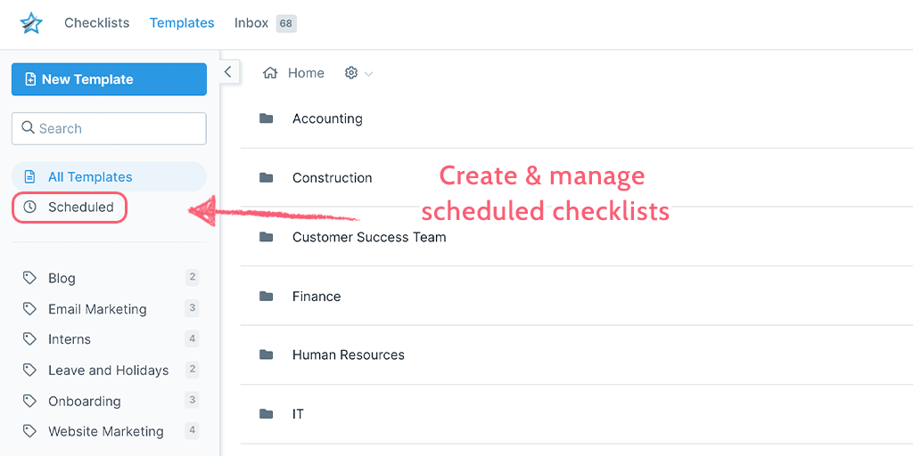Select All Templates in the sidebar
This screenshot has width=913, height=456.
coord(109,177)
